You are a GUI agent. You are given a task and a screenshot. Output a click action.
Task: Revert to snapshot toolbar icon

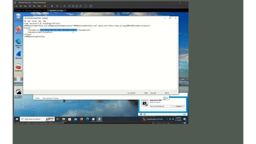coord(60,6)
